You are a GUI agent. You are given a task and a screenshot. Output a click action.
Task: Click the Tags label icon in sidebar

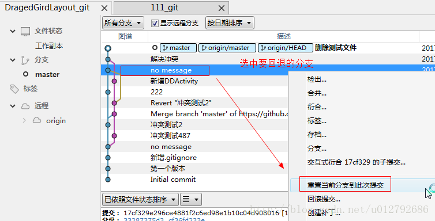pos(14,89)
